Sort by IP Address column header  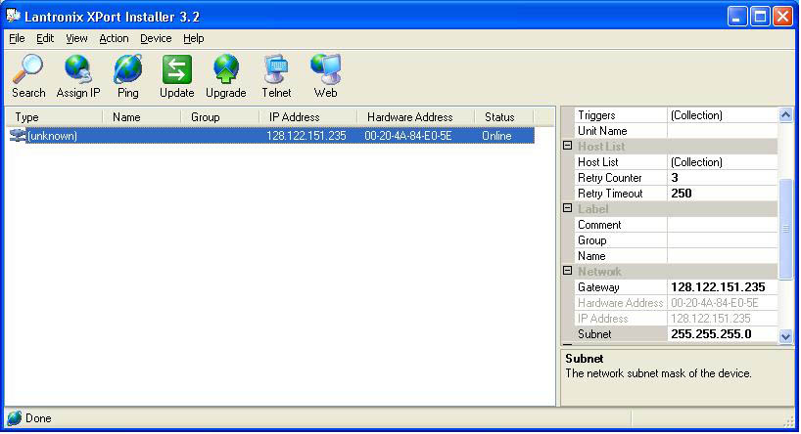point(308,117)
